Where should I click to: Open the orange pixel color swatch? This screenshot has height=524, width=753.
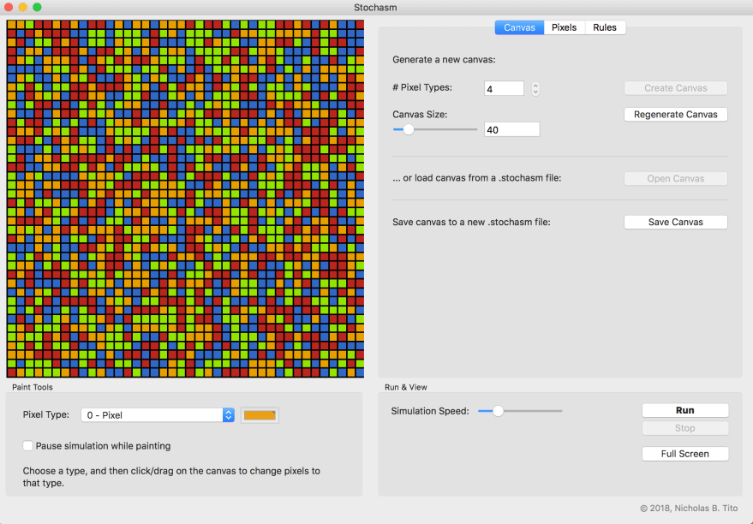point(260,415)
